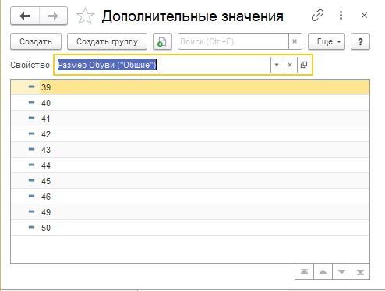385x291 pixels.
Task: Clear the Свойство field value
Action: coord(290,65)
